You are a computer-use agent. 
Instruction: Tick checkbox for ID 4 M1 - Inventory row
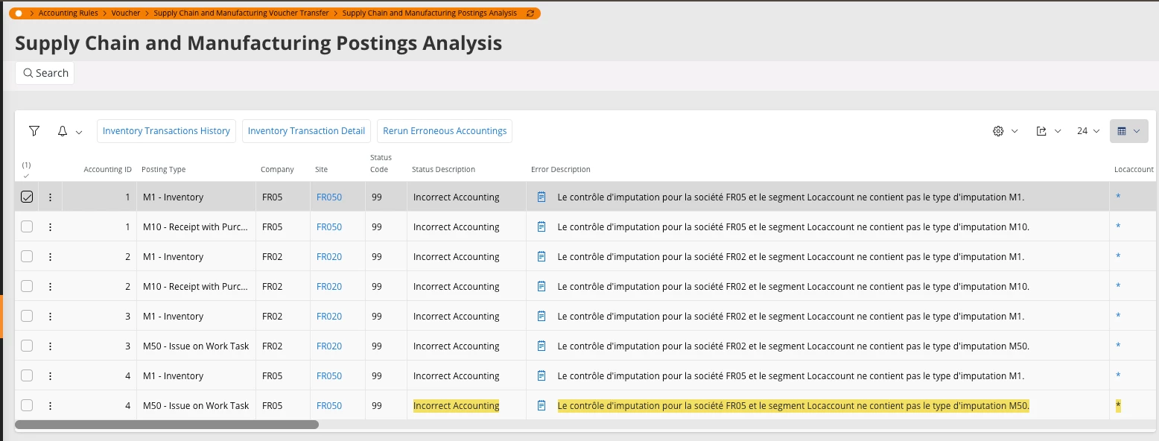pos(27,376)
